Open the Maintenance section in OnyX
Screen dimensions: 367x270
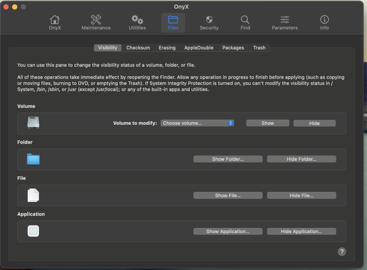[x=96, y=23]
